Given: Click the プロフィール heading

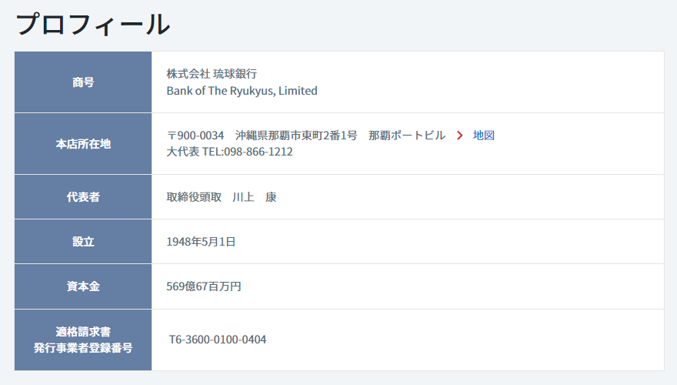Looking at the screenshot, I should coord(92,24).
